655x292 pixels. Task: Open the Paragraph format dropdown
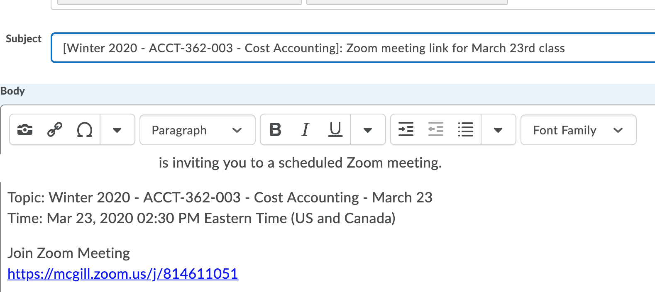(197, 130)
